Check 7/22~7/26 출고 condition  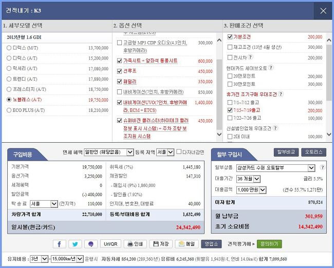pos(230,118)
